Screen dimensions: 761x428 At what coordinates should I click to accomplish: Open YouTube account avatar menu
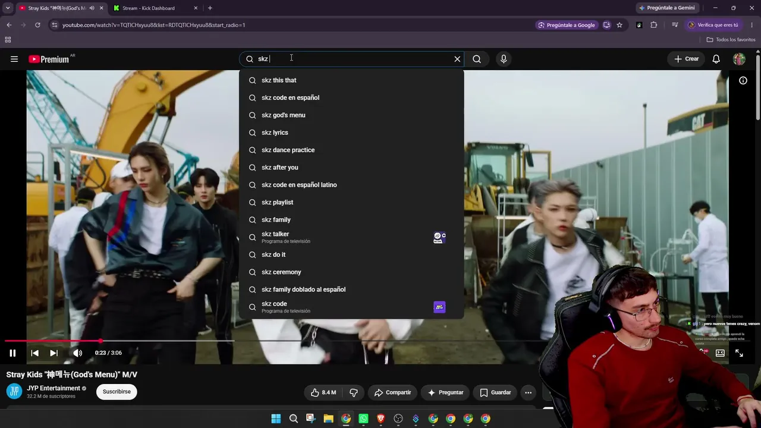739,59
